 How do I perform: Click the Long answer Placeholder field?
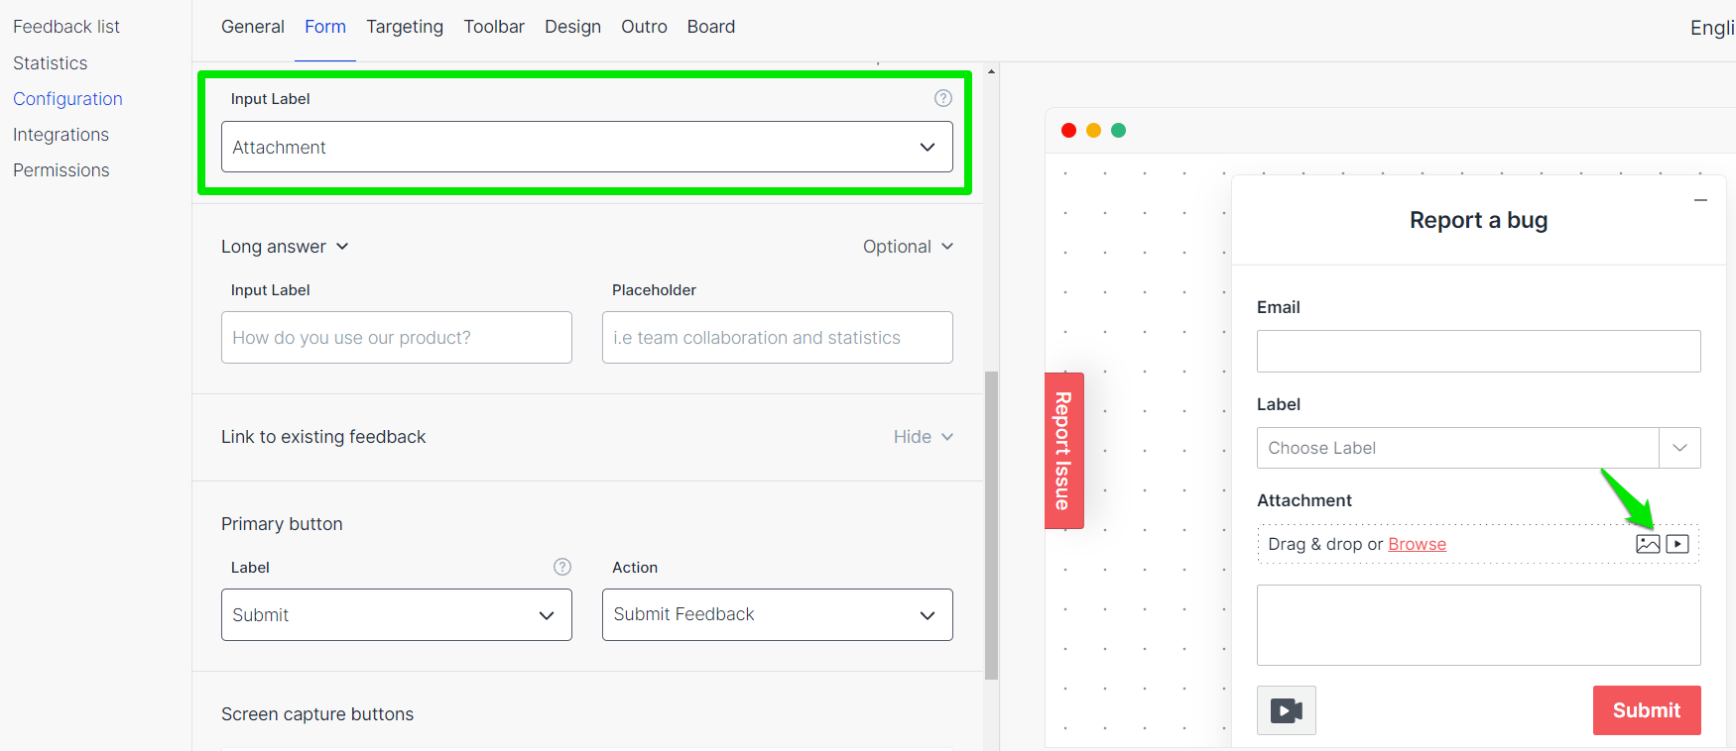(778, 338)
